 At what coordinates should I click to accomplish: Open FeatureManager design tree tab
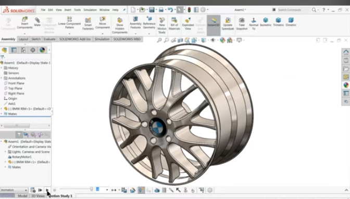pos(5,50)
